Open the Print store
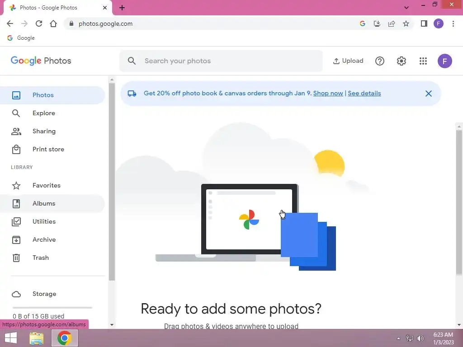This screenshot has height=347, width=463. click(52, 149)
